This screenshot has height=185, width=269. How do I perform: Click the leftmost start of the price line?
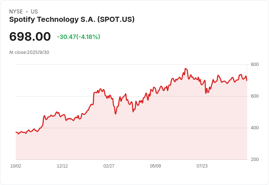16,132
